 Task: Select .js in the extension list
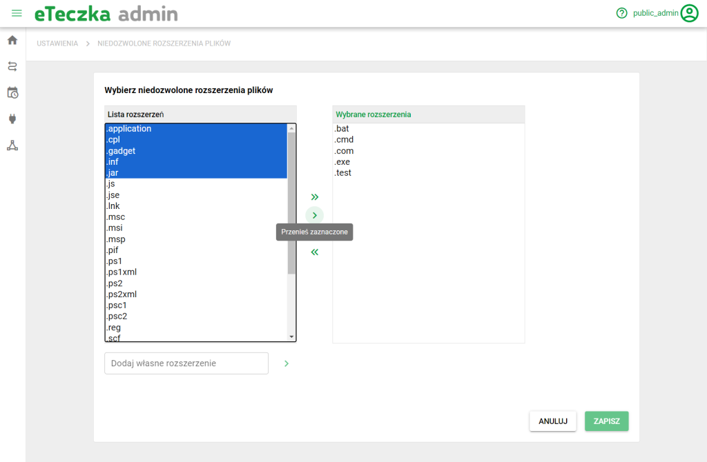coord(196,183)
